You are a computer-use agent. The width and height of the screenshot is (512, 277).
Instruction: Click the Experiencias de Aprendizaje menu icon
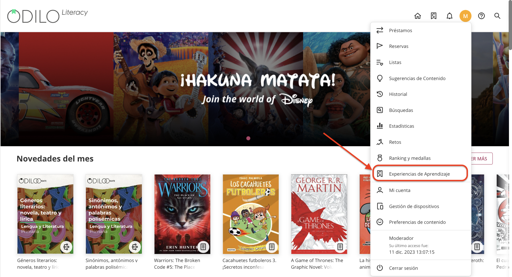pyautogui.click(x=380, y=174)
